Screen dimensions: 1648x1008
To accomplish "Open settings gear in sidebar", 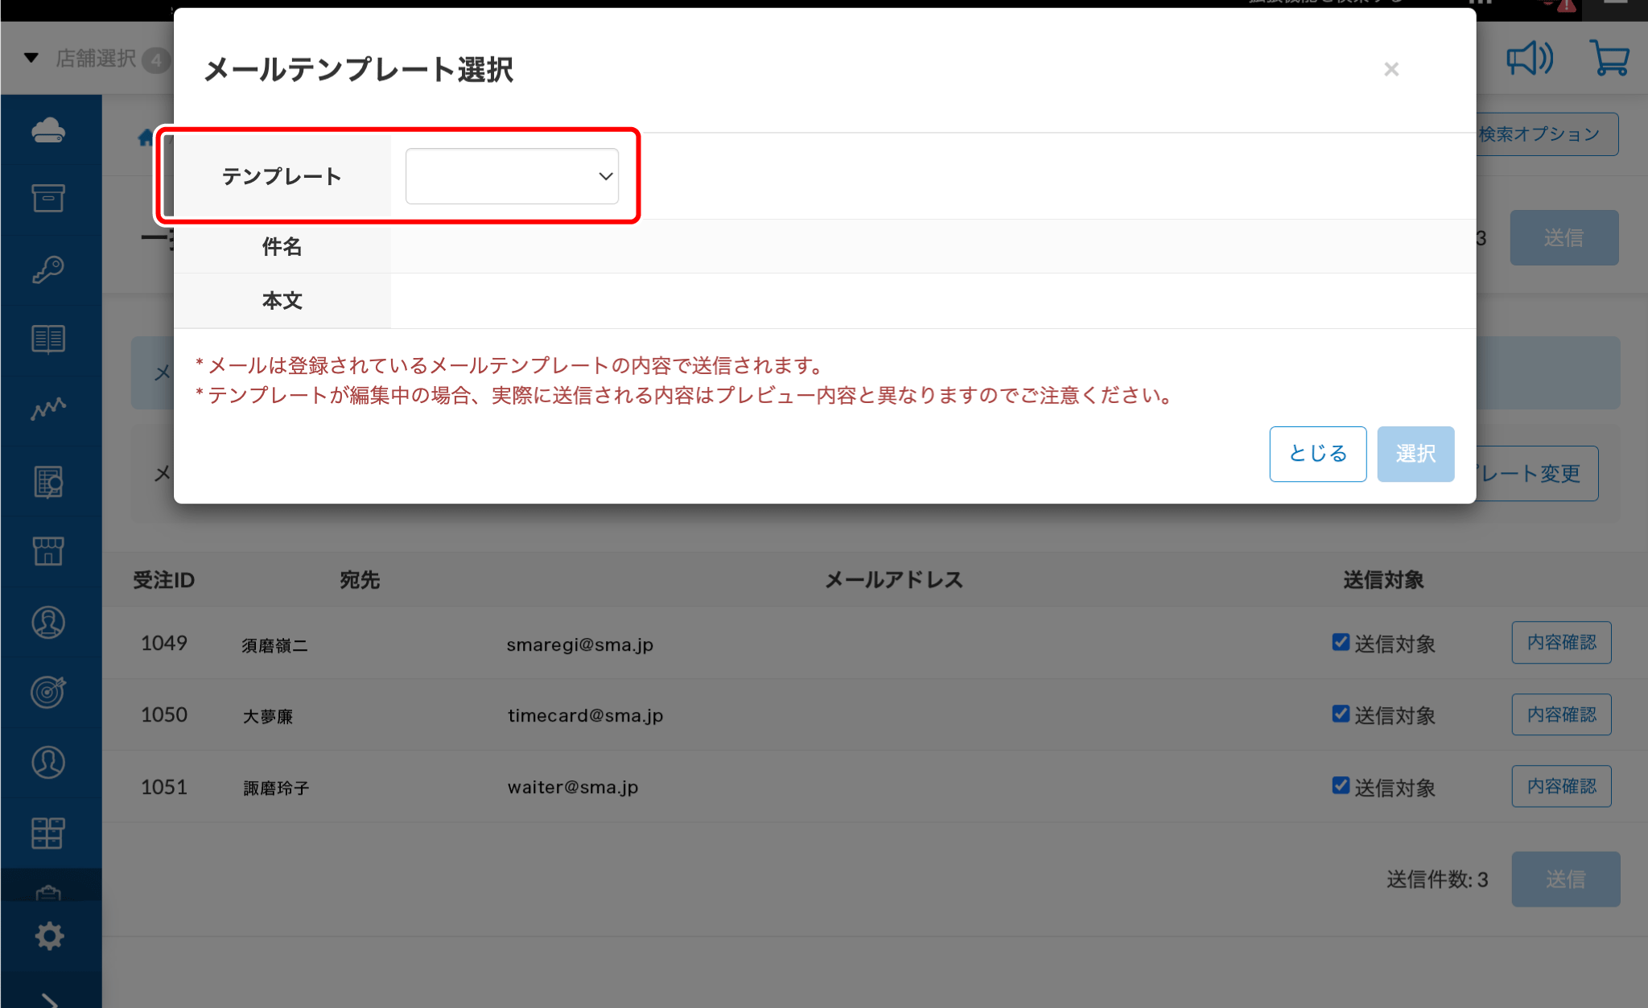I will click(49, 936).
